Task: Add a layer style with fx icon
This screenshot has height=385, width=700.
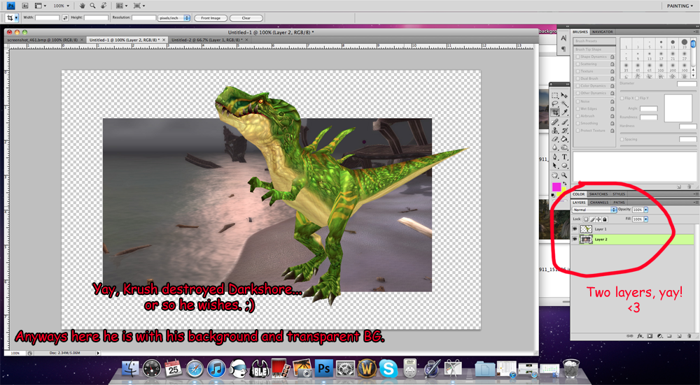Action: [x=640, y=335]
